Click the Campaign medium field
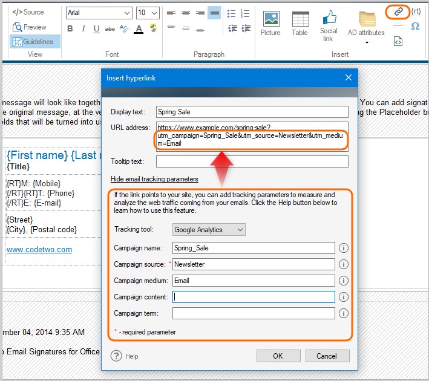429x381 pixels. tap(254, 281)
